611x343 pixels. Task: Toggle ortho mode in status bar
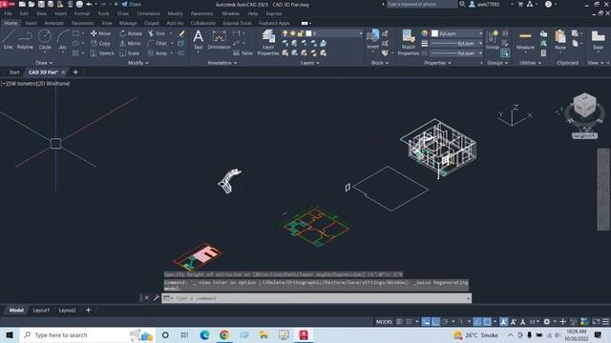tap(435, 322)
